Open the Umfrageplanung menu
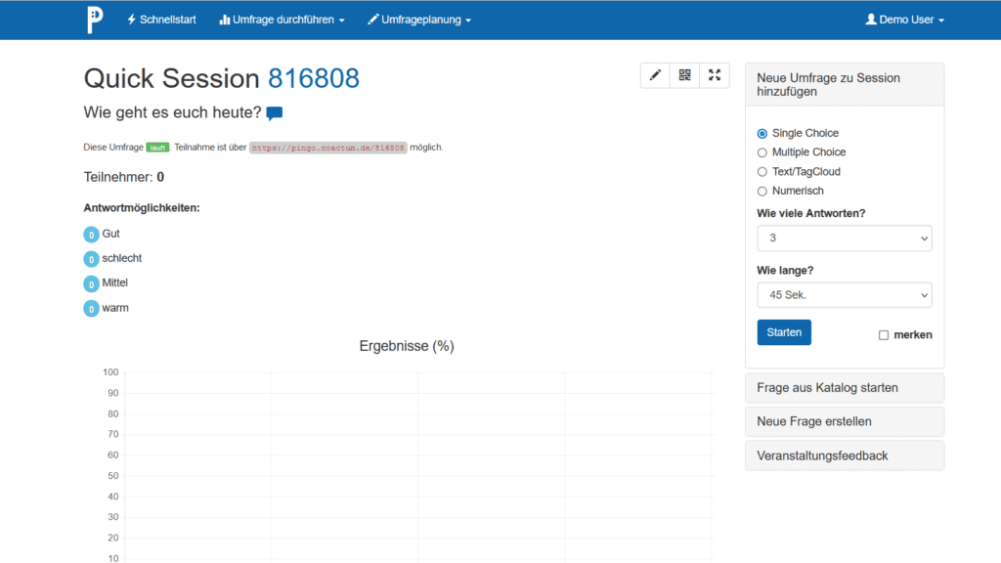Screen dimensions: 1001x563 coord(419,19)
